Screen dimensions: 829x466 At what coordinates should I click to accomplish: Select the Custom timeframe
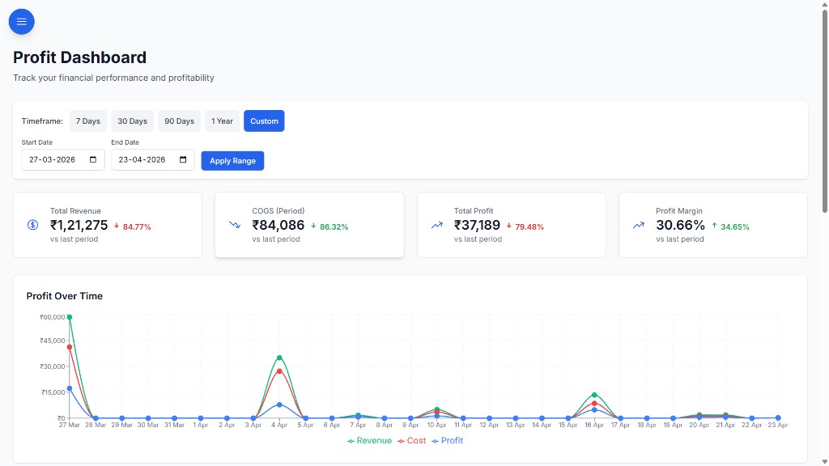click(264, 121)
